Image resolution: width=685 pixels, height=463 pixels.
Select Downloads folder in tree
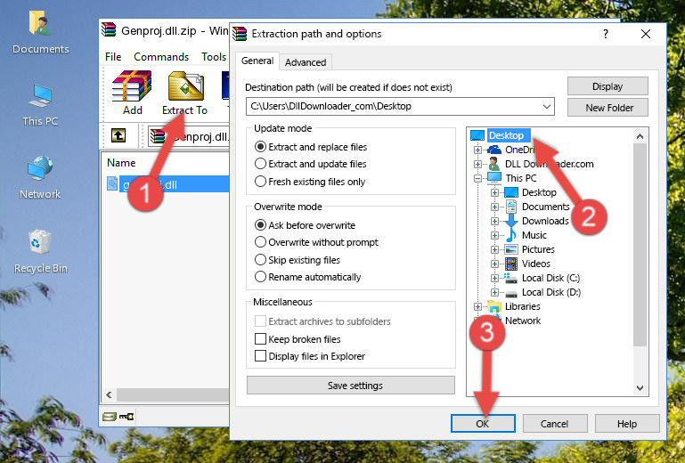(x=545, y=221)
